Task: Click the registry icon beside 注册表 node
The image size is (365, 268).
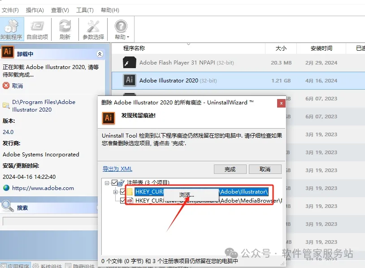Action: pyautogui.click(x=121, y=183)
